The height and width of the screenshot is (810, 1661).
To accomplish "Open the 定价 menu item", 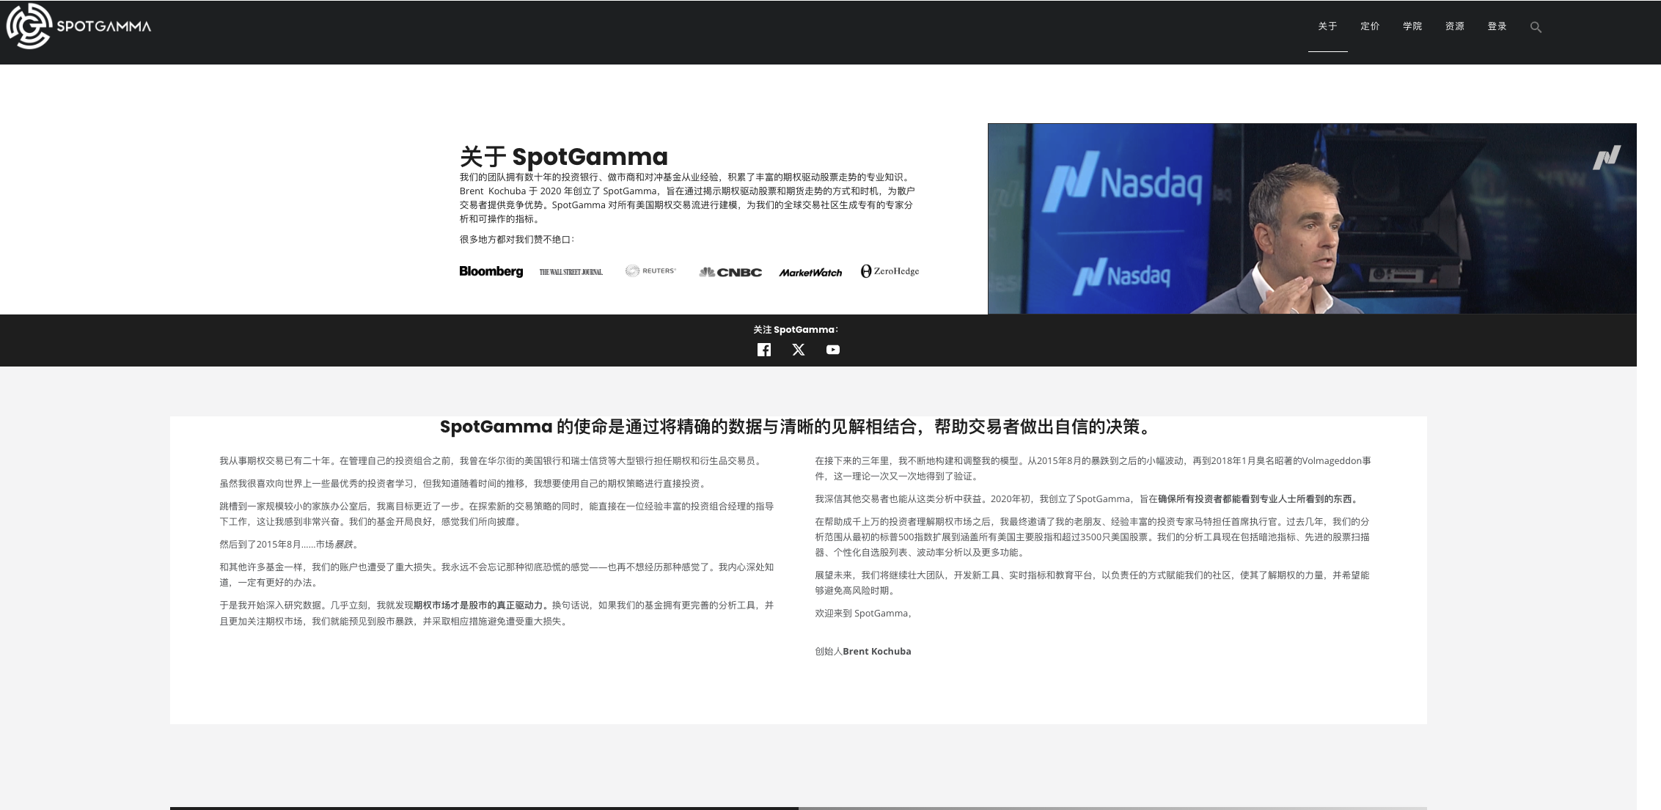I will click(x=1370, y=26).
